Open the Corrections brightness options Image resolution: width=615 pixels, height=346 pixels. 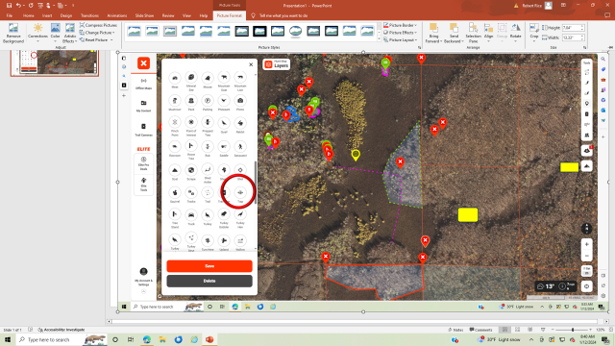[x=38, y=33]
